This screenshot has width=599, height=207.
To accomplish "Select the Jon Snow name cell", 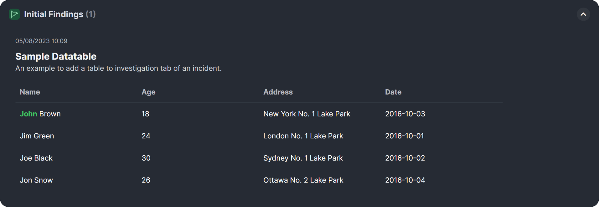I will point(36,180).
